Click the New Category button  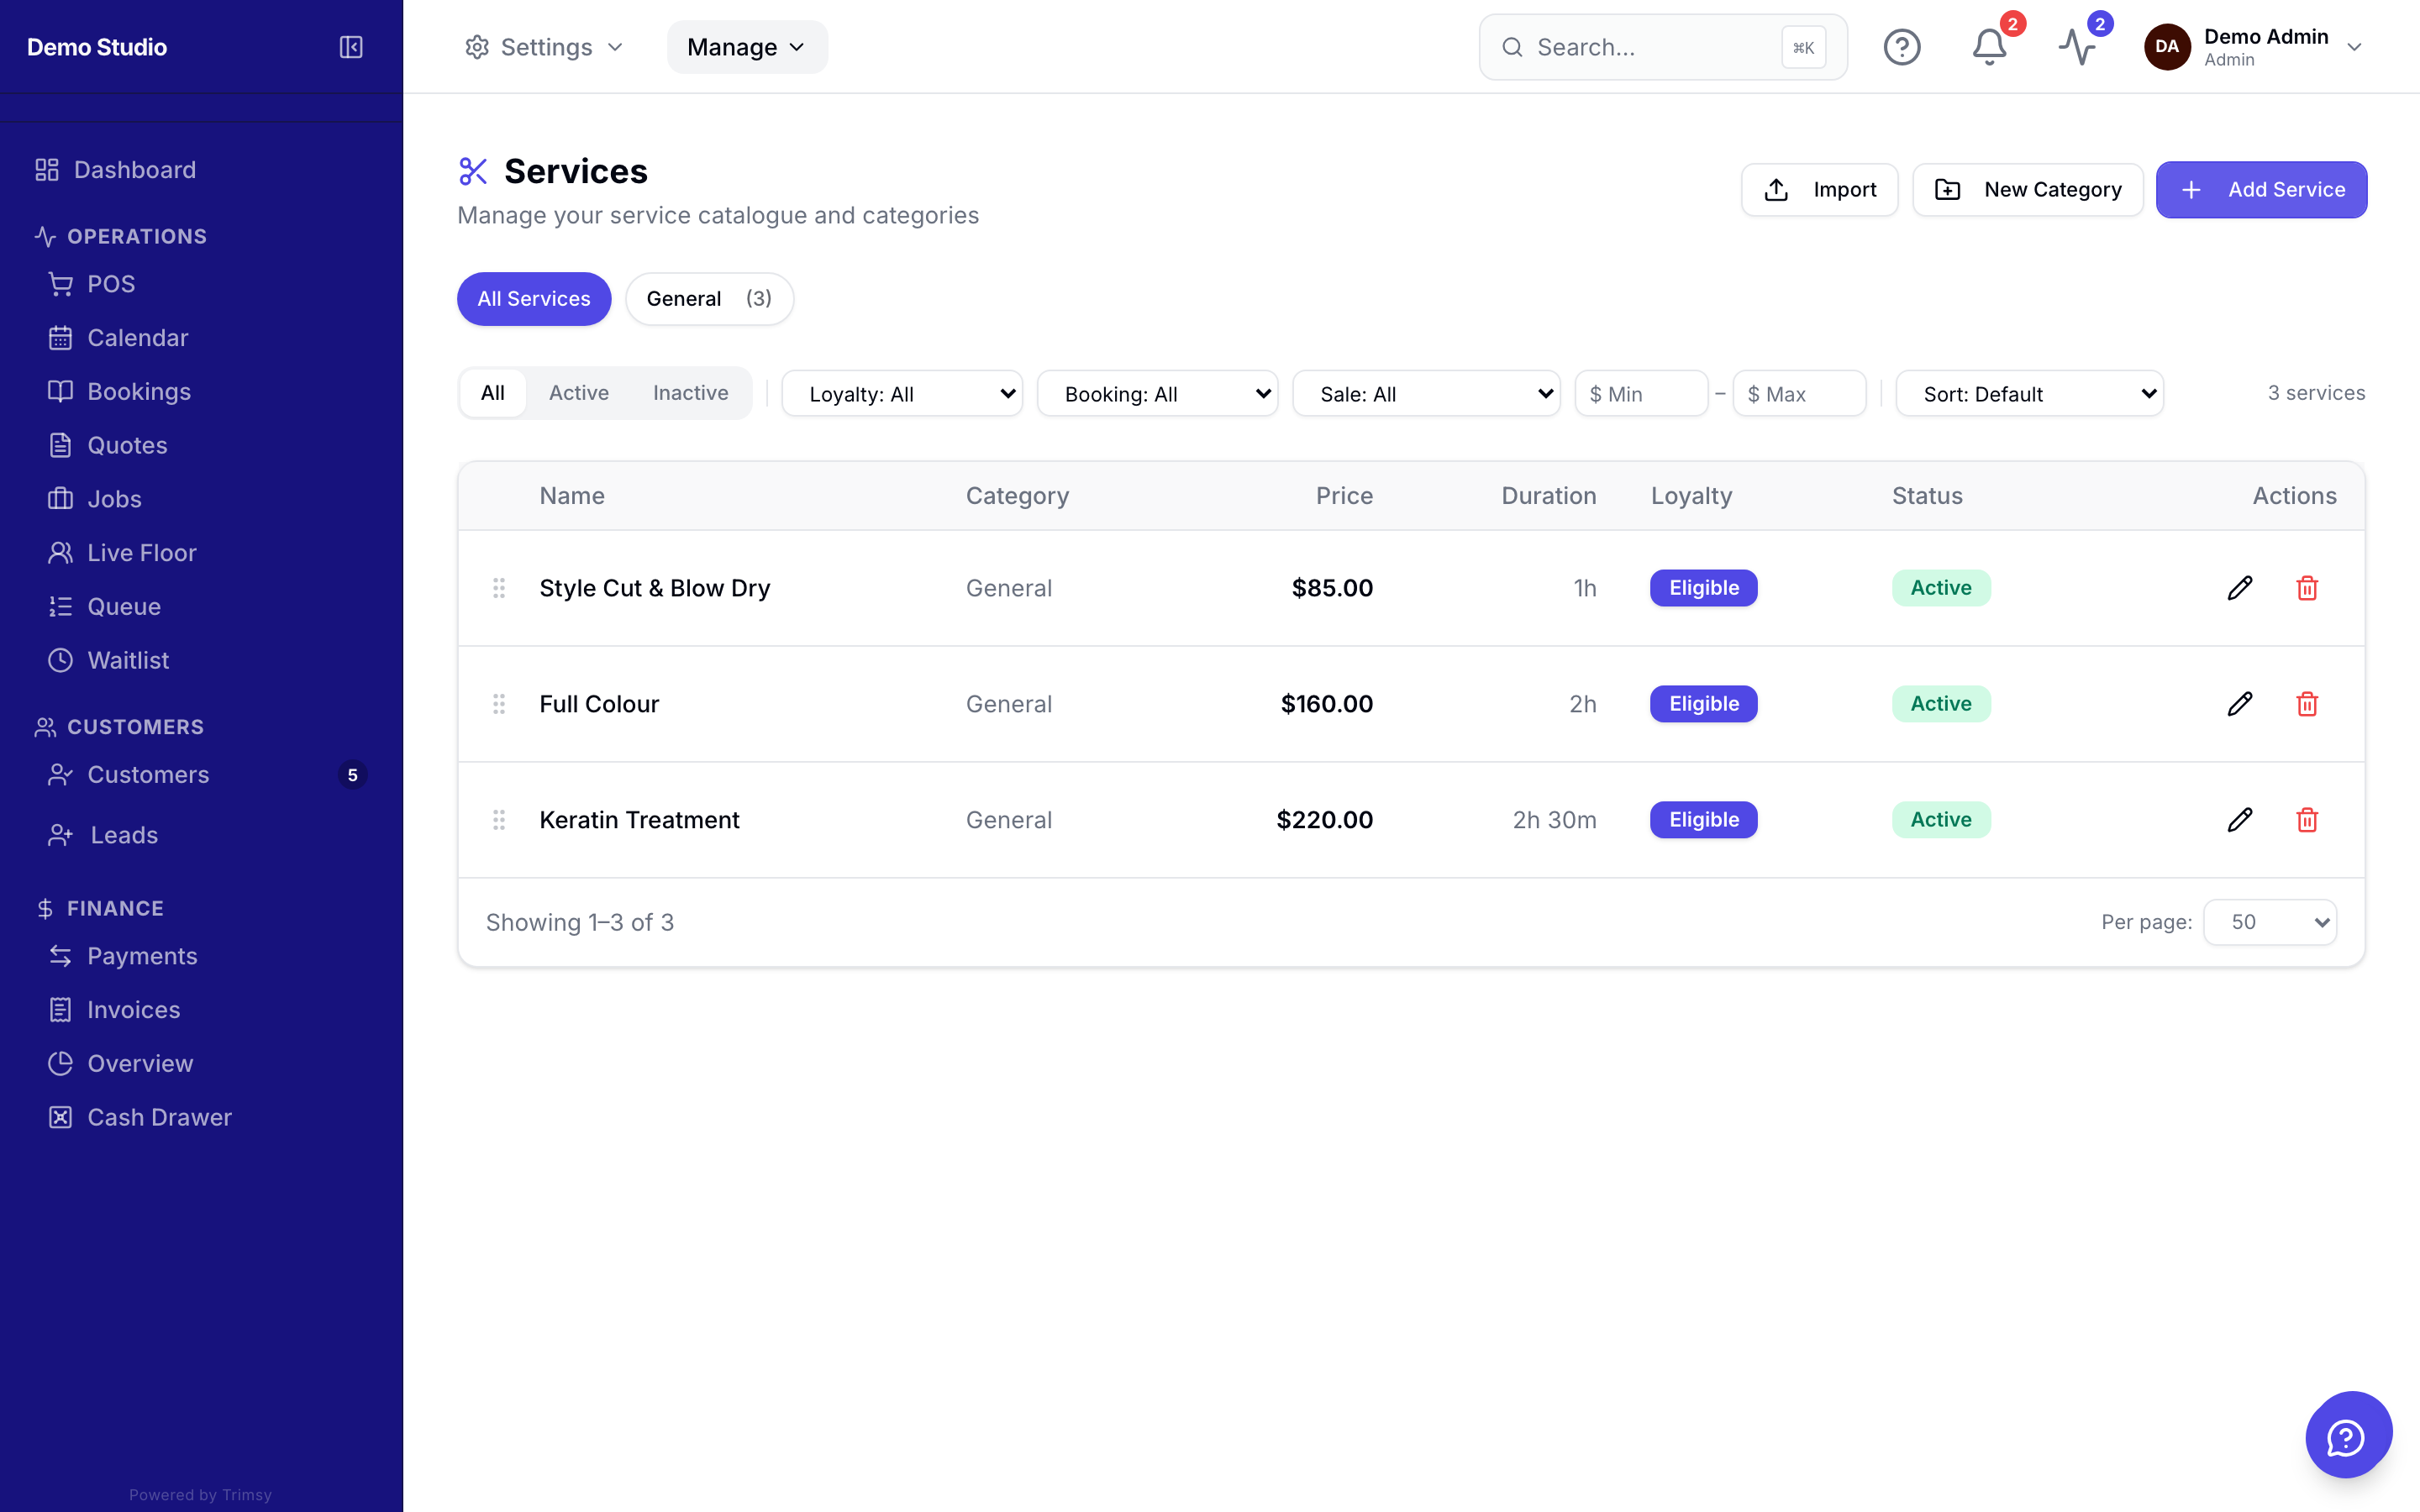pyautogui.click(x=2027, y=190)
